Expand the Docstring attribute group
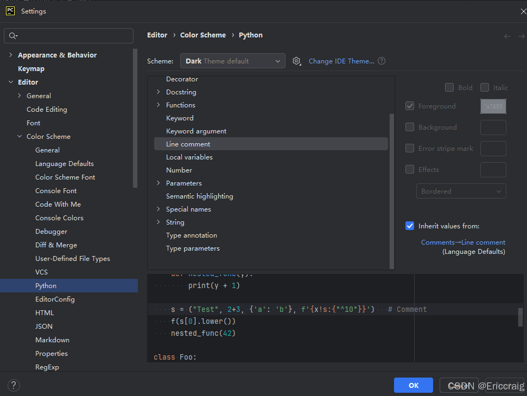The image size is (527, 396). [x=158, y=92]
